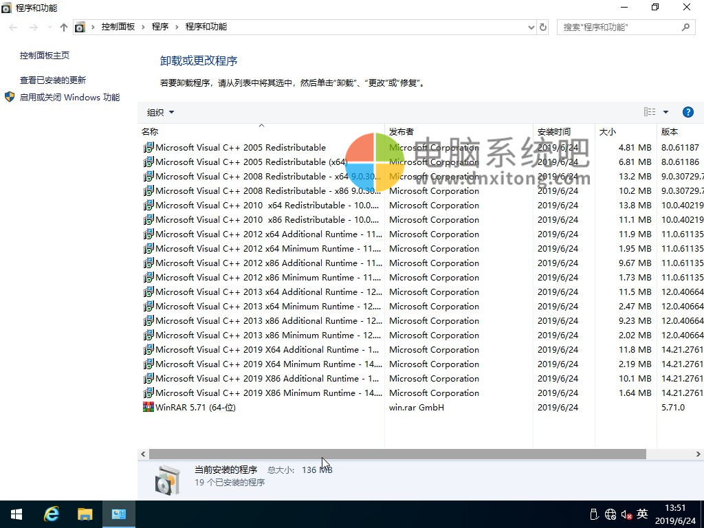Open 查看已安装的更新 link

point(52,80)
